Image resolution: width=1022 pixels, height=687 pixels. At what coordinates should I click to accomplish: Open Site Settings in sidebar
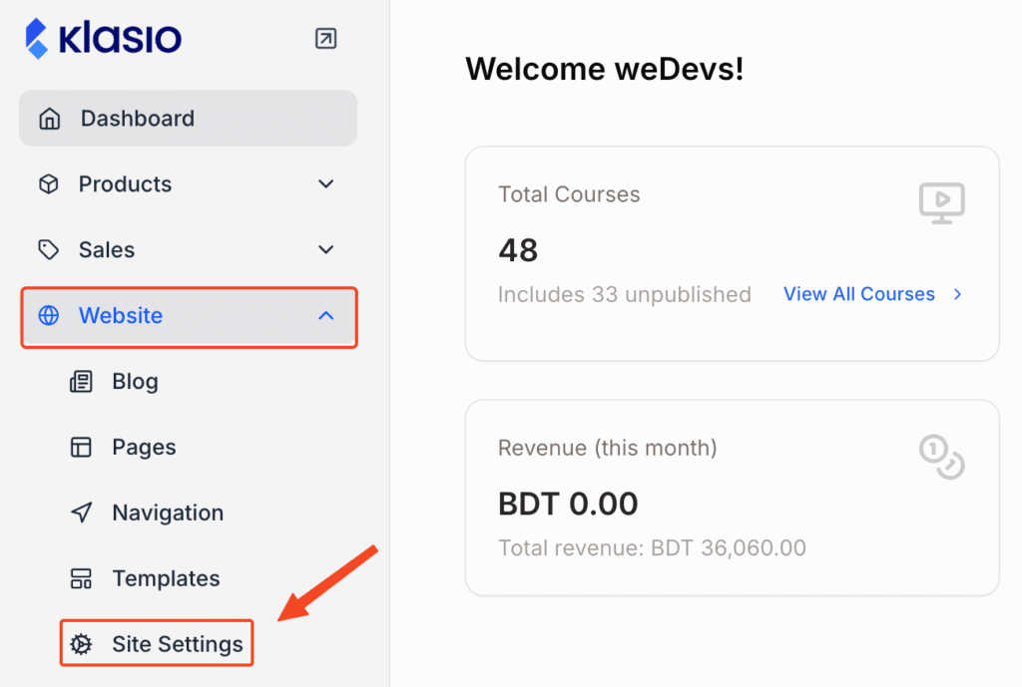(177, 645)
